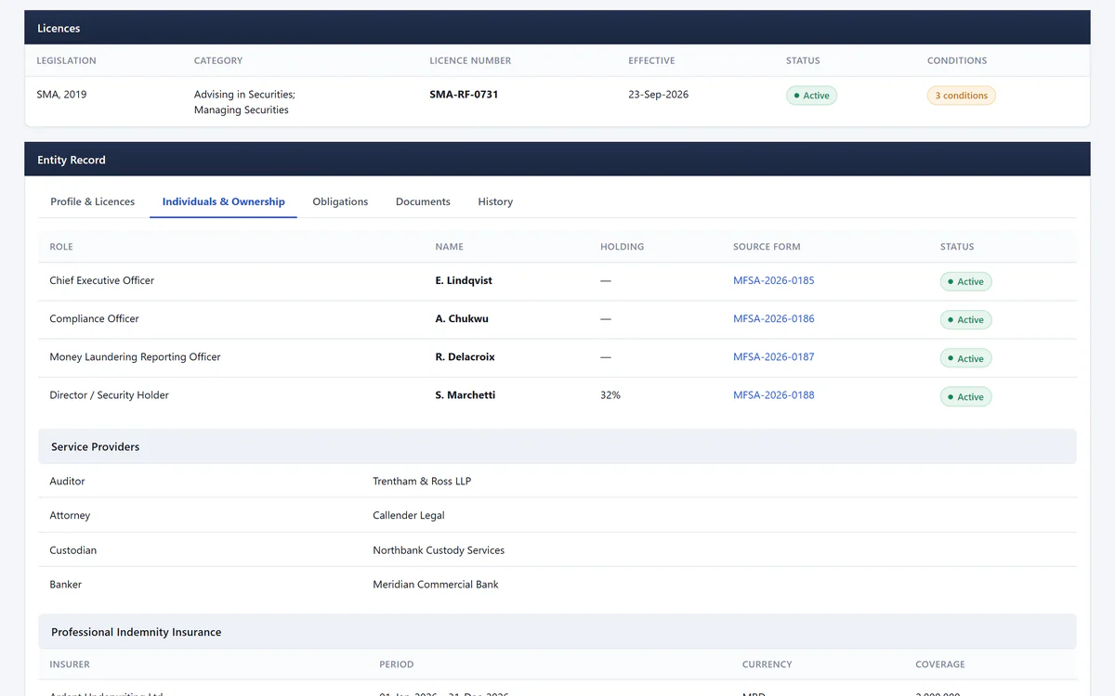The image size is (1115, 696).
Task: Click the licence Active status badge
Action: pos(811,96)
